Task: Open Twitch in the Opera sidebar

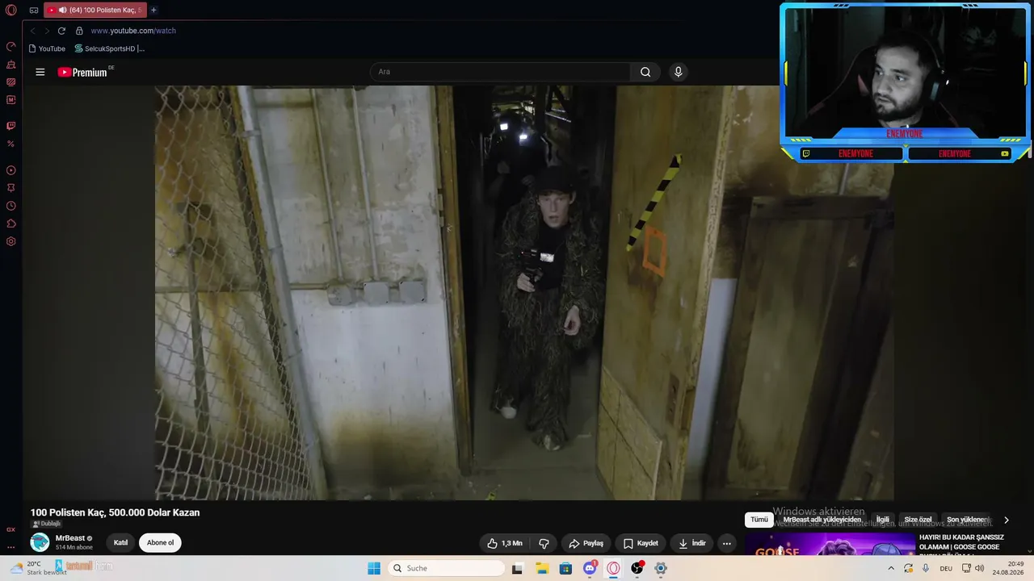Action: coord(11,126)
